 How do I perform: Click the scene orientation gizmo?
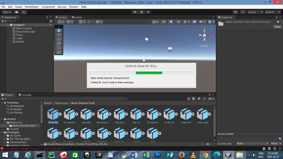204,35
